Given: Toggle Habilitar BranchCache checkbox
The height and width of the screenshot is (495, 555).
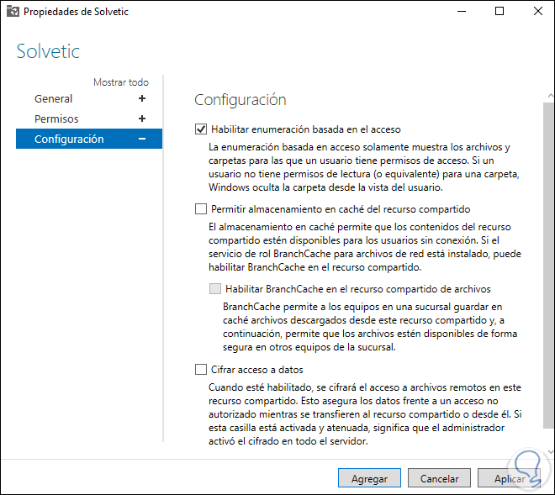Looking at the screenshot, I should tap(215, 289).
